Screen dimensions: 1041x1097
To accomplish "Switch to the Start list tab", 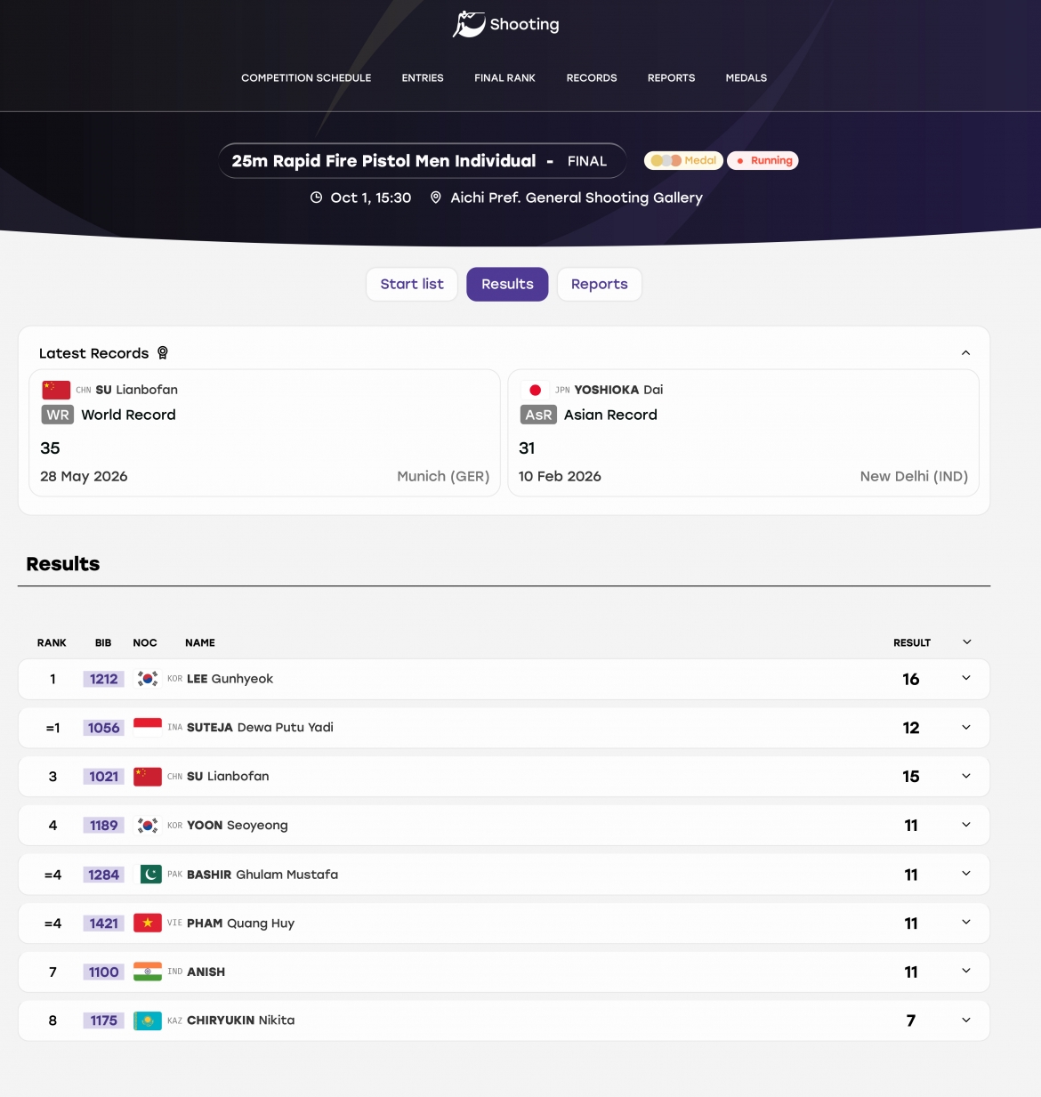I will click(412, 285).
